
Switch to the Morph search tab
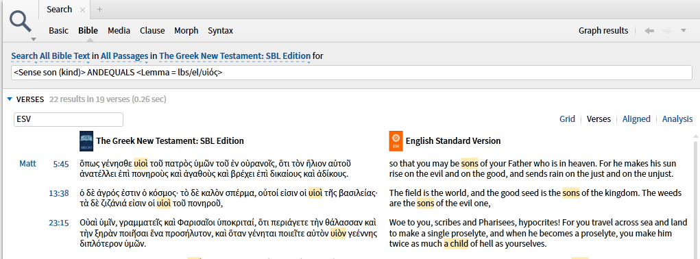tap(186, 31)
